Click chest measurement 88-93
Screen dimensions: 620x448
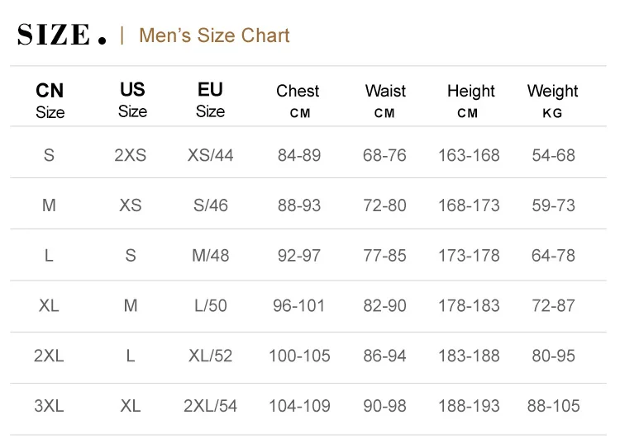click(298, 205)
